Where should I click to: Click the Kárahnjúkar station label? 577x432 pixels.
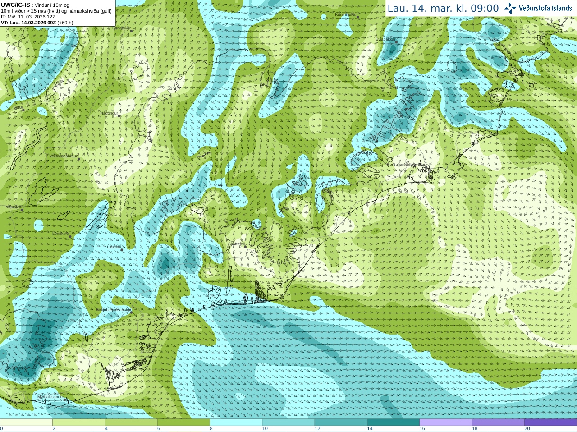tap(346, 14)
